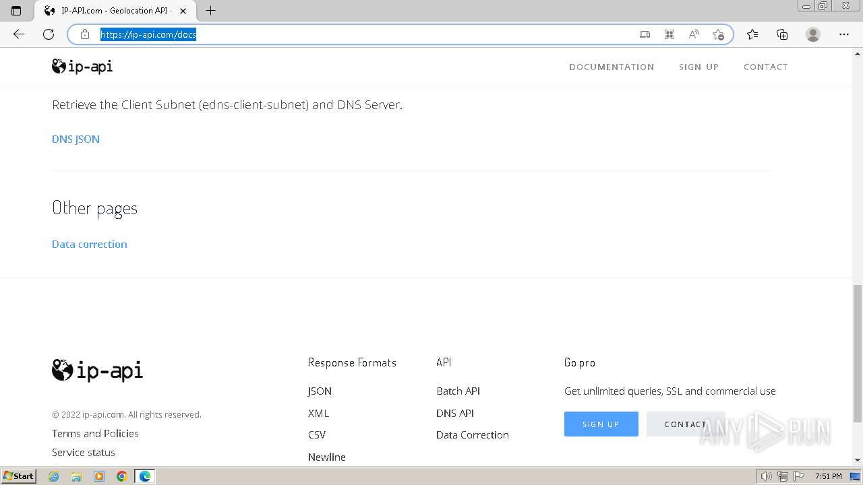Open the DNS JSON link

(x=76, y=139)
